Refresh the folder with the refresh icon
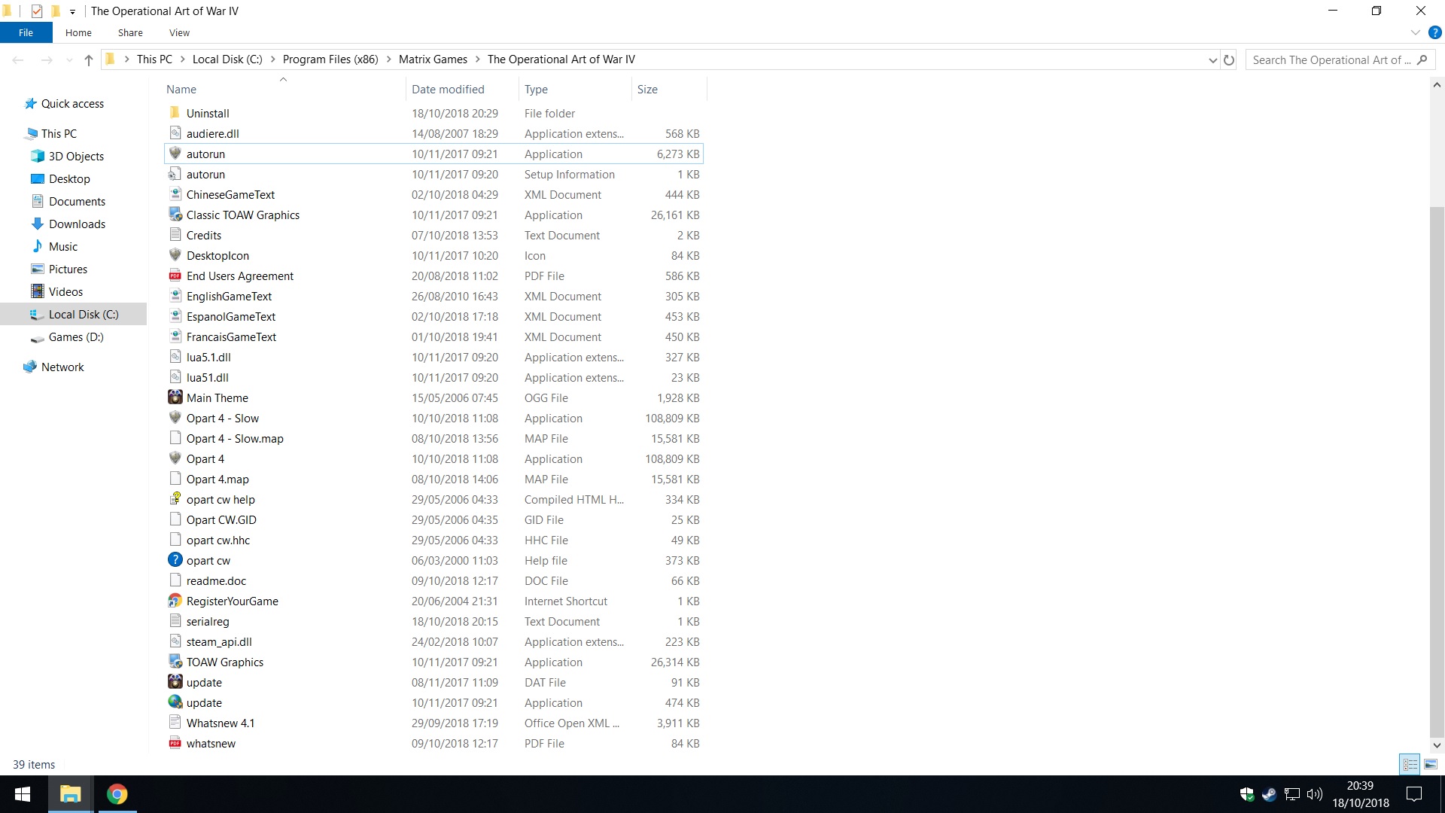Image resolution: width=1445 pixels, height=813 pixels. 1229,59
